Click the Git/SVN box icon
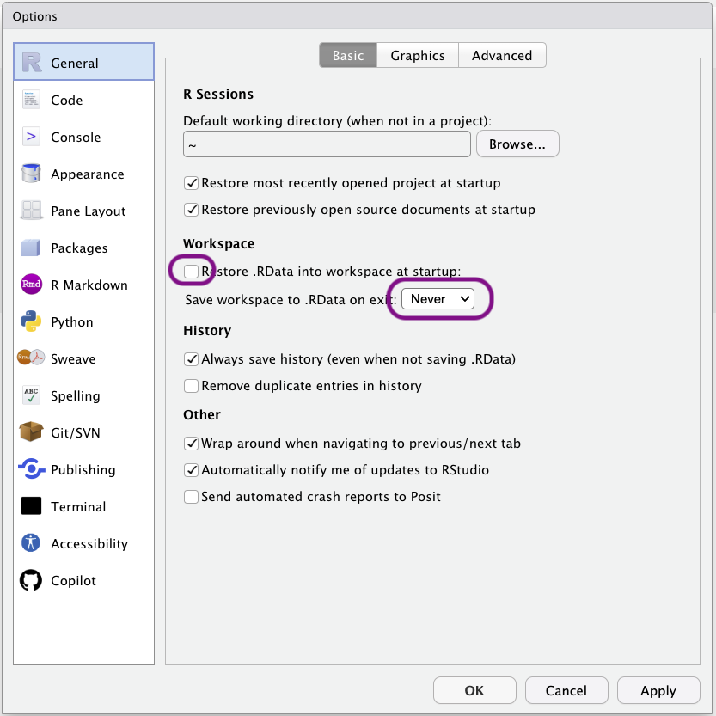Screen dimensions: 716x716 [31, 432]
